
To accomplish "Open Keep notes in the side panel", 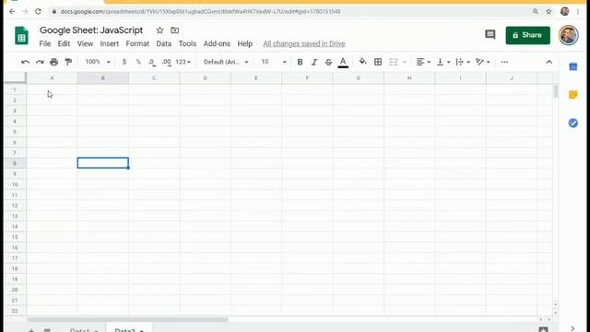I will pos(572,94).
